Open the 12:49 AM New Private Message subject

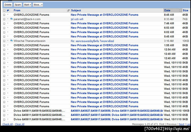point(104,54)
